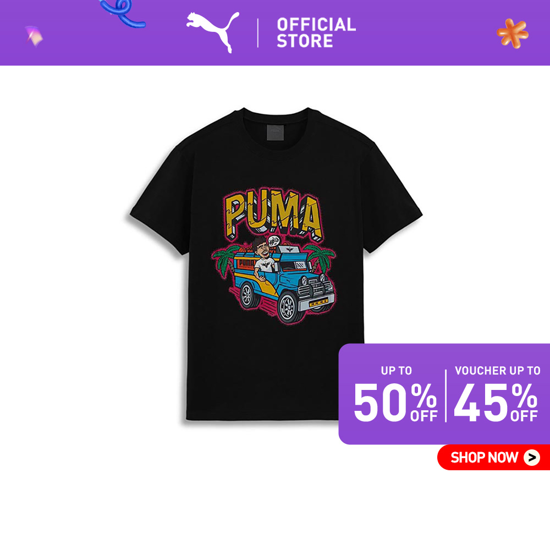Viewport: 550px width, 550px height.
Task: Click the right palm tree graphic
Action: [x=319, y=258]
